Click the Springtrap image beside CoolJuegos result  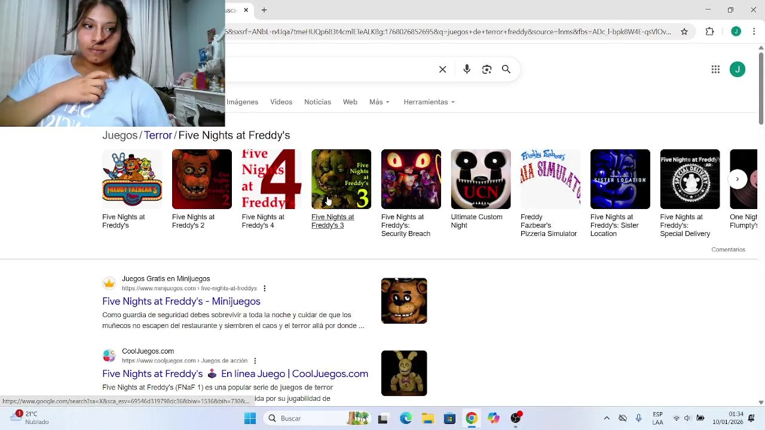(404, 373)
